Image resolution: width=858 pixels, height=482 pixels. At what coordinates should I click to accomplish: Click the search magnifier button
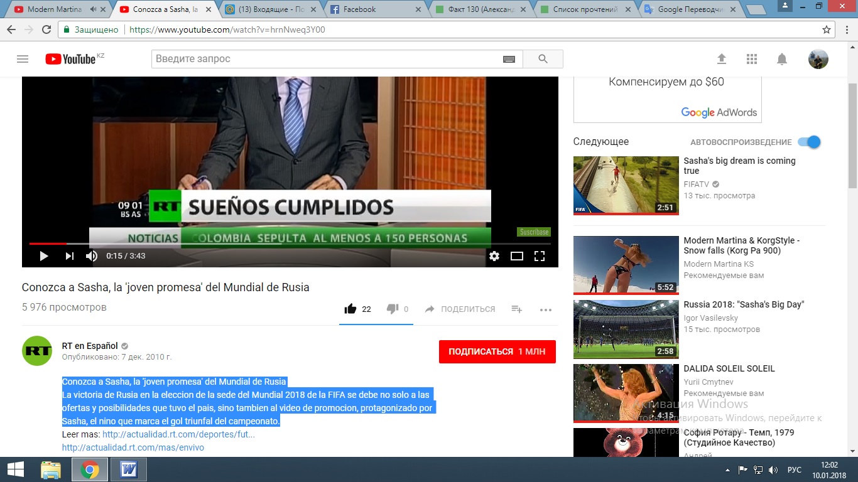coord(543,59)
